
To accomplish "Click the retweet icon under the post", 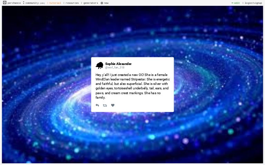I will coord(105,106).
